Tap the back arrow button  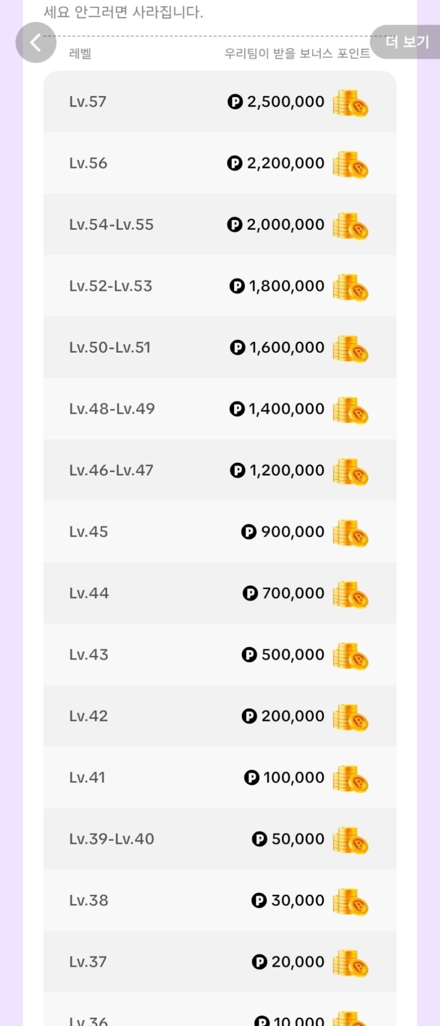(x=36, y=42)
